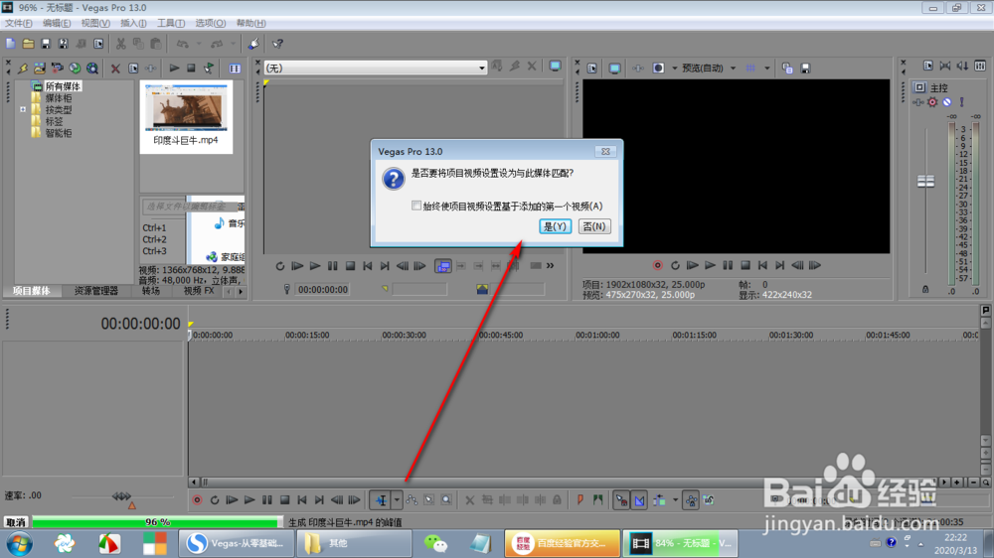Click the copy snapshot to clipboard icon
This screenshot has height=558, width=994.
coord(787,68)
